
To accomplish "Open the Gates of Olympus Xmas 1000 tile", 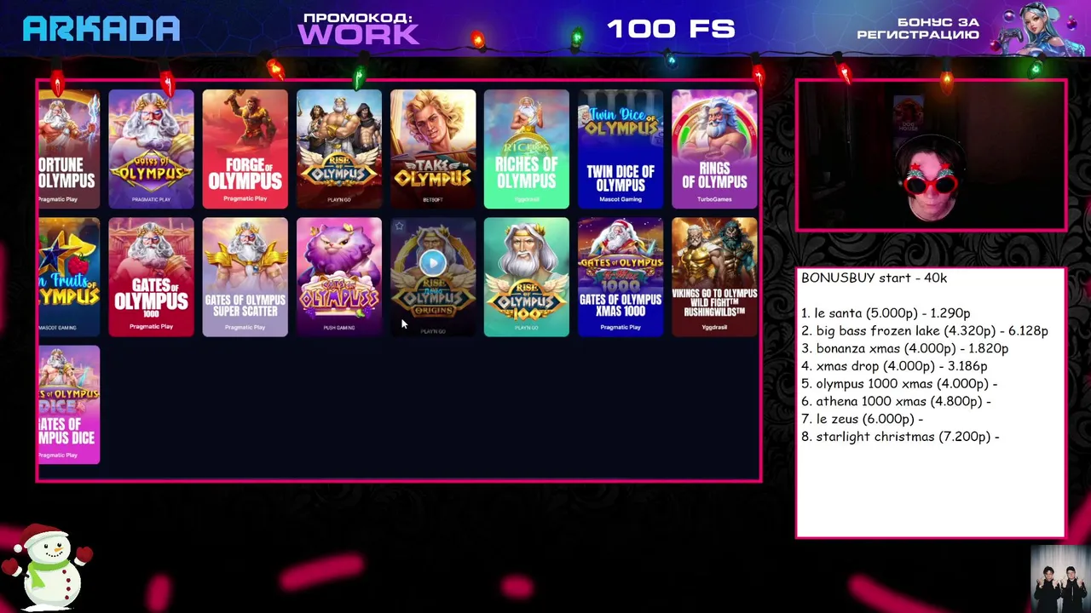I will pos(620,277).
